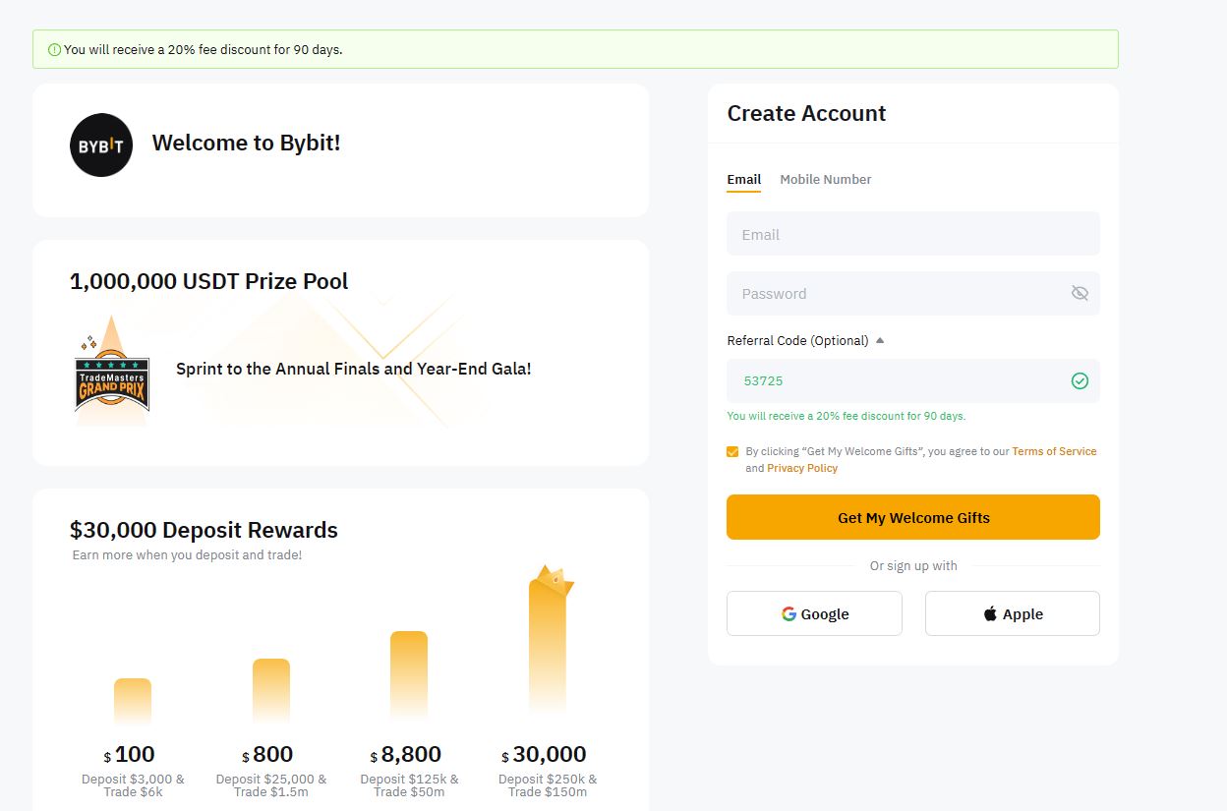Switch to the Mobile Number tab

826,179
